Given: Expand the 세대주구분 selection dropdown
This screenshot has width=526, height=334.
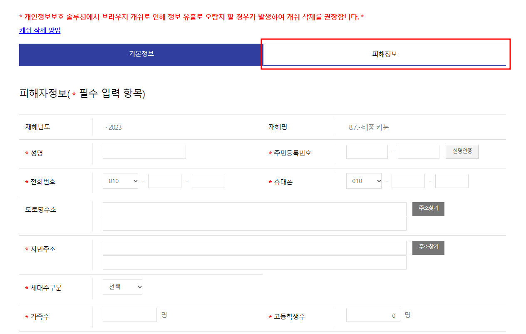Looking at the screenshot, I should (122, 287).
